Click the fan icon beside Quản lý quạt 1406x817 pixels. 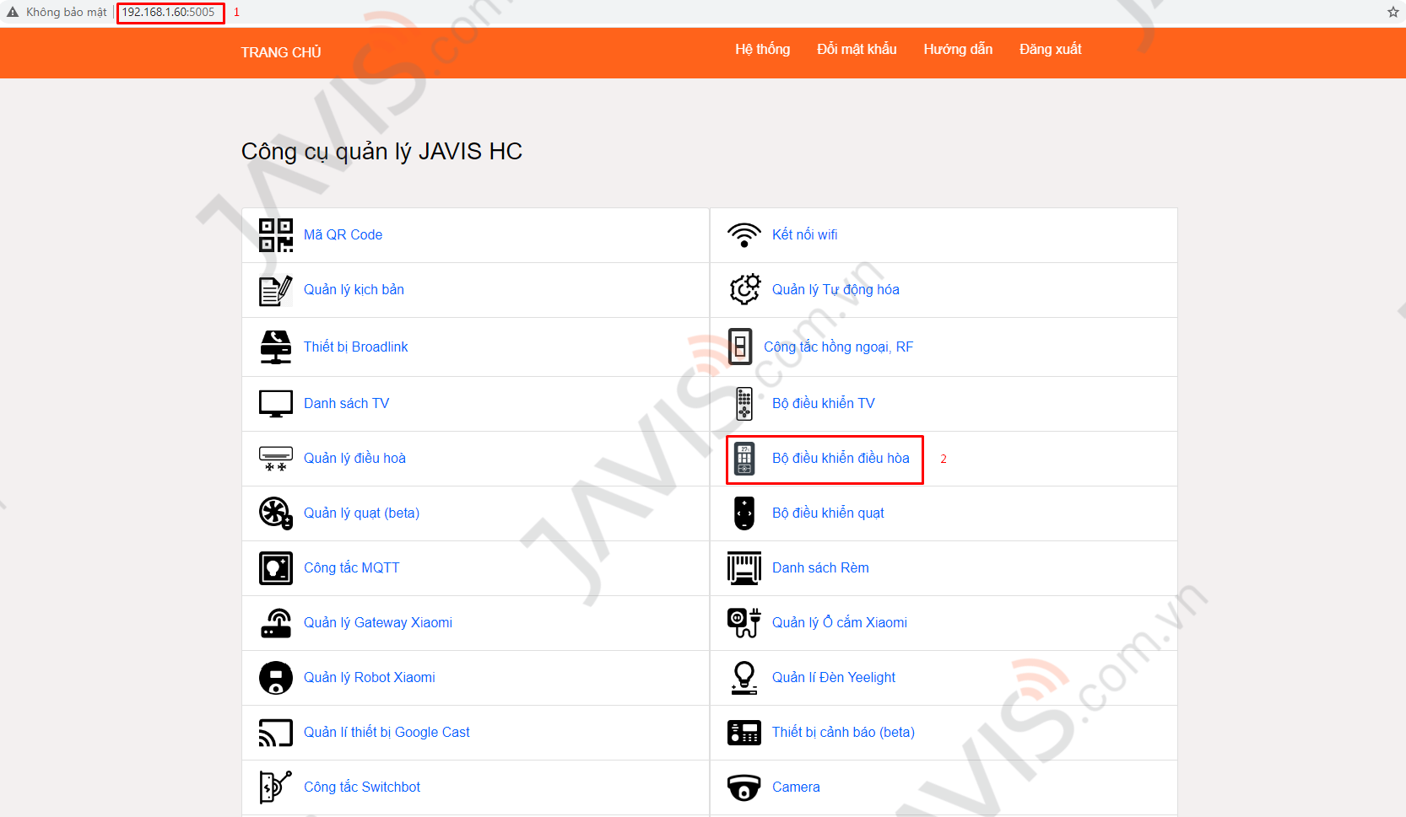point(276,513)
